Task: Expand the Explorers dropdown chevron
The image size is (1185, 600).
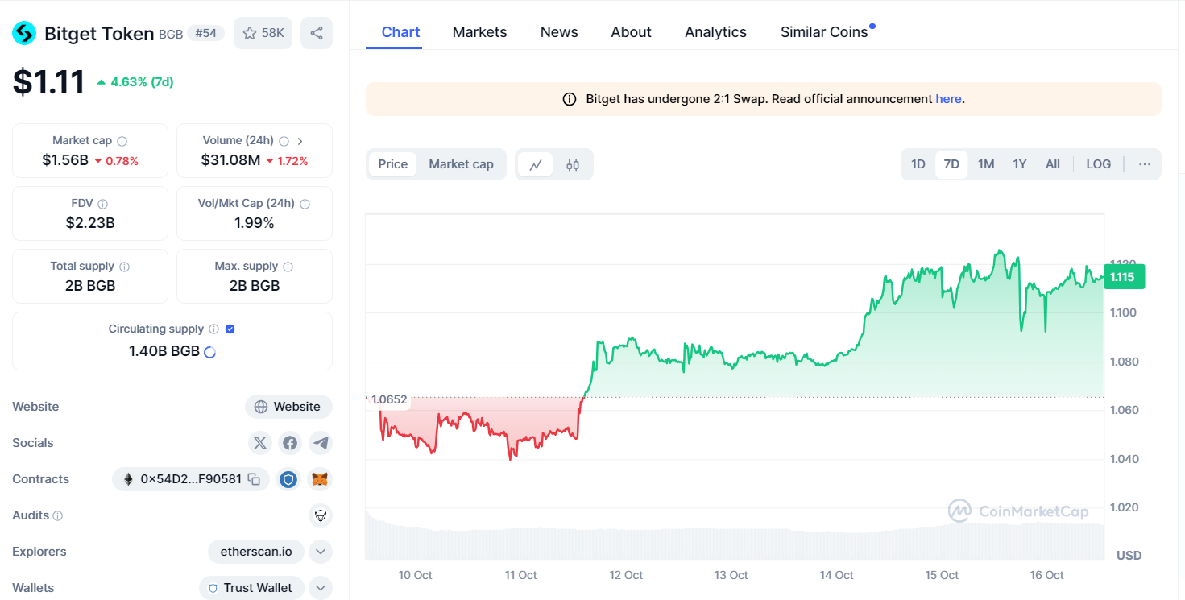Action: (321, 552)
